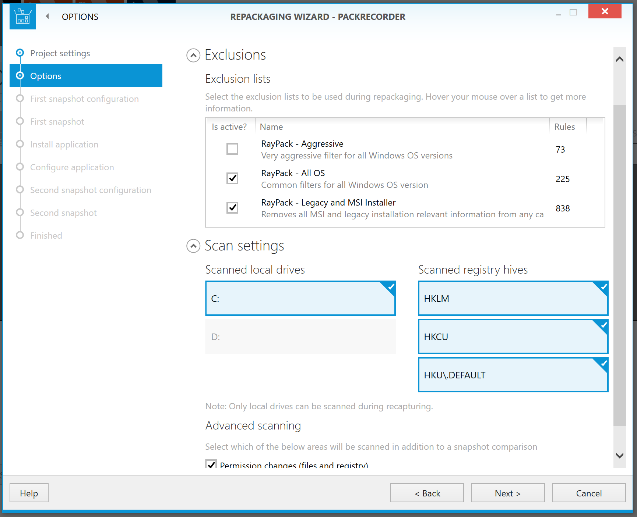
Task: Open the First snapshot step
Action: [57, 121]
